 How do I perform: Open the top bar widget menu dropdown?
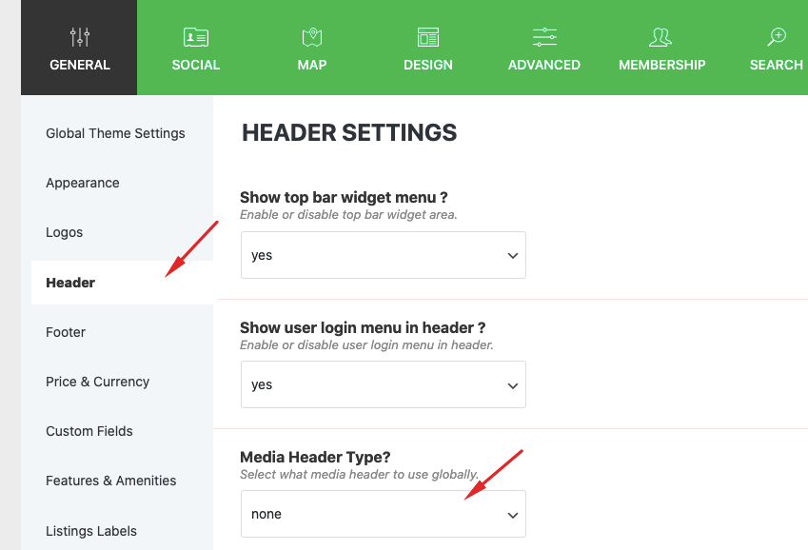tap(383, 255)
